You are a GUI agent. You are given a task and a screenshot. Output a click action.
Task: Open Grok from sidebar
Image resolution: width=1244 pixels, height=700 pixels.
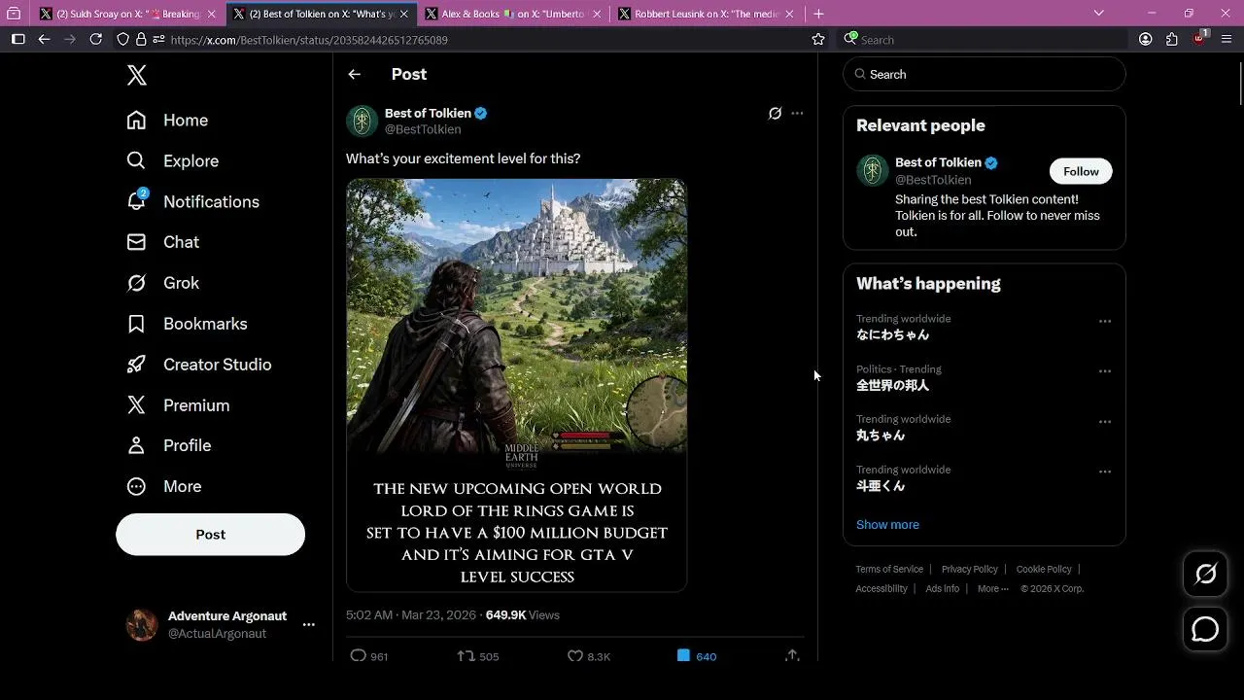pos(162,283)
